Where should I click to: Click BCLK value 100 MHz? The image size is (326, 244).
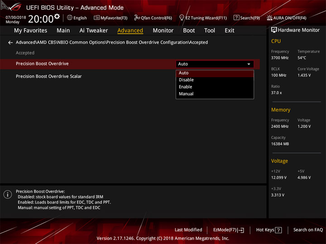point(278,75)
